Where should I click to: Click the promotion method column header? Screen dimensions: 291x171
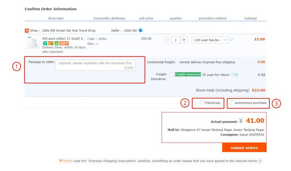213,18
